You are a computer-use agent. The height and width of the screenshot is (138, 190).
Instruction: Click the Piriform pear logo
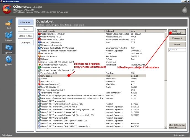(x=184, y=9)
